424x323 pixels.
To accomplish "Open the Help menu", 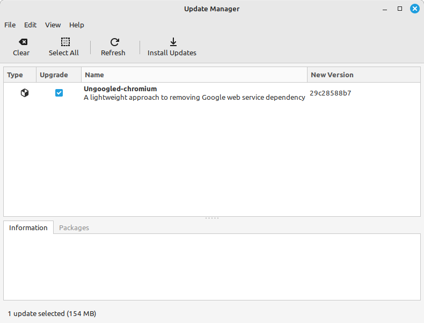I will coord(77,25).
